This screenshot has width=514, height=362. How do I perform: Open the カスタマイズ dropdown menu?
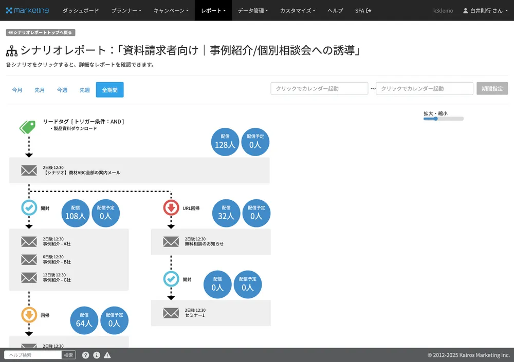[297, 10]
